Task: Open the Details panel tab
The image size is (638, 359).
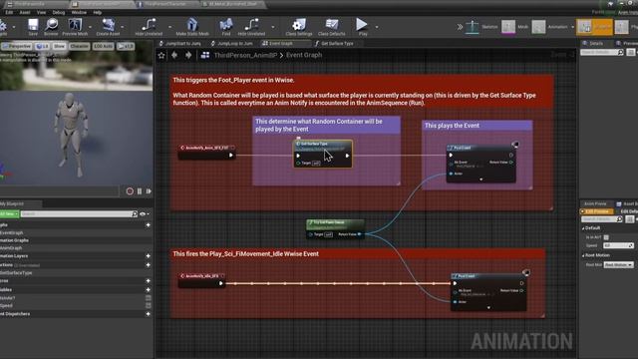Action: click(596, 43)
